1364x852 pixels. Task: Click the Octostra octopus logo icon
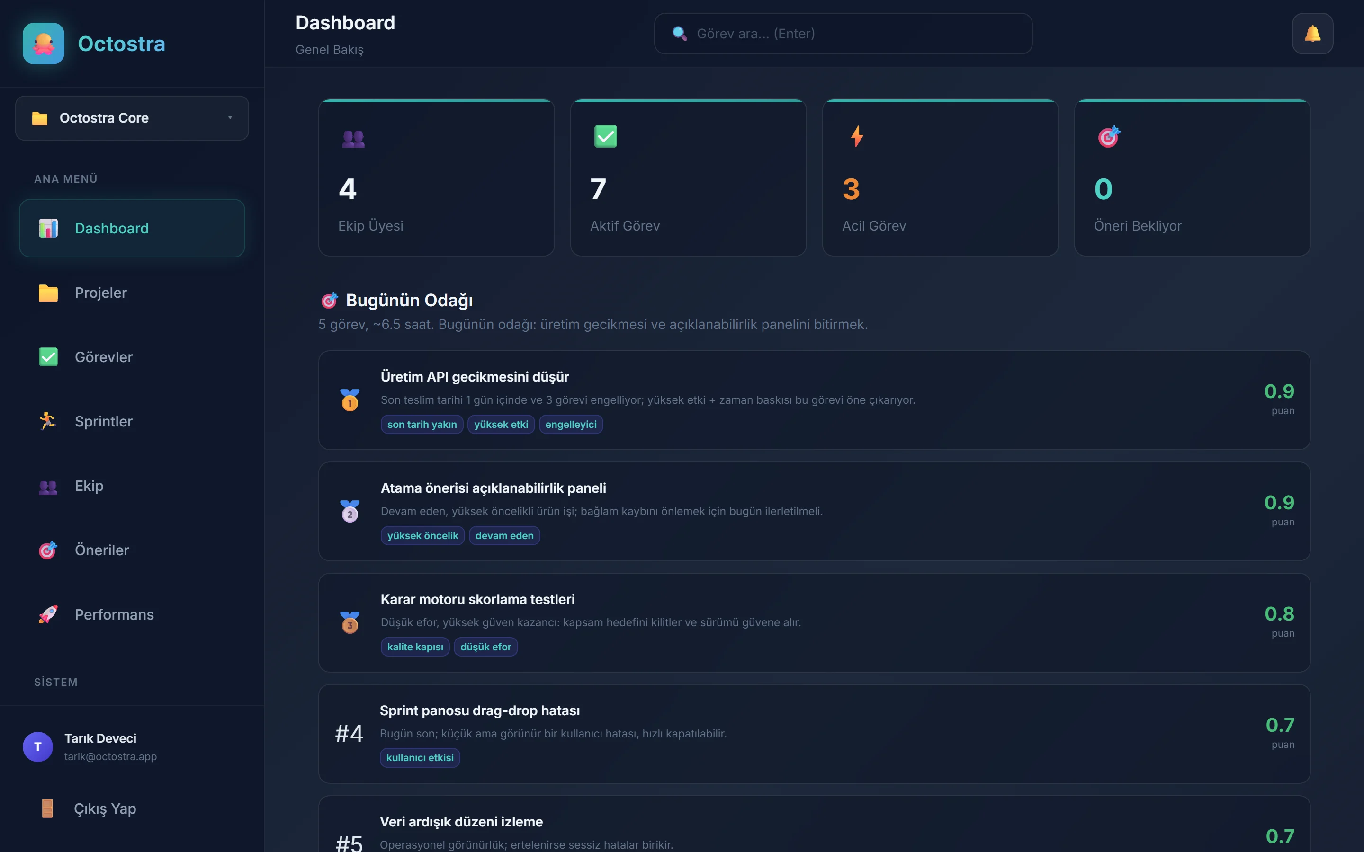click(x=44, y=44)
